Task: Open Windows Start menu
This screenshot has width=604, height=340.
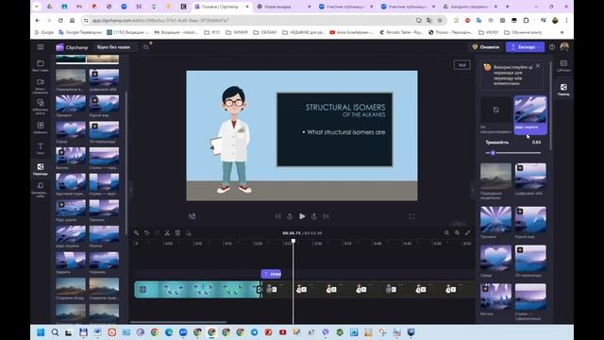Action: point(41,332)
